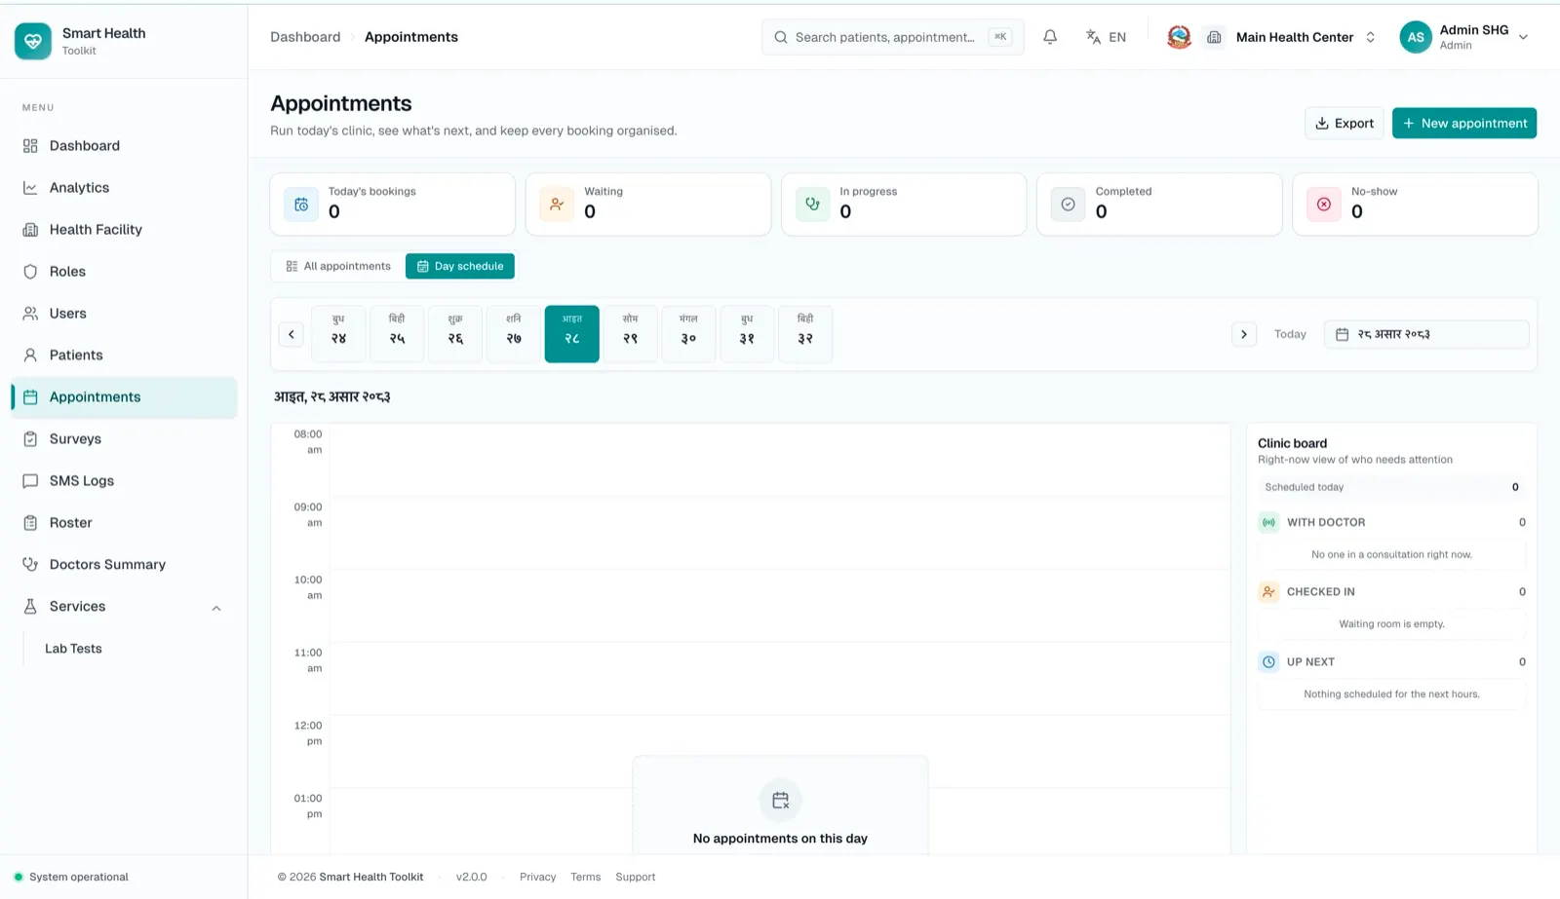Click the In progress stethoscope icon
The image size is (1560, 899).
(x=812, y=205)
